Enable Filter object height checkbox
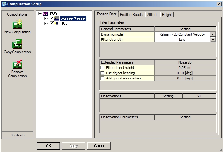The height and width of the screenshot is (152, 223). point(102,68)
